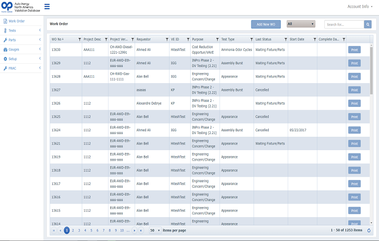This screenshot has width=379, height=241.
Task: Click the Tests thermometer icon
Action: pyautogui.click(x=6, y=31)
